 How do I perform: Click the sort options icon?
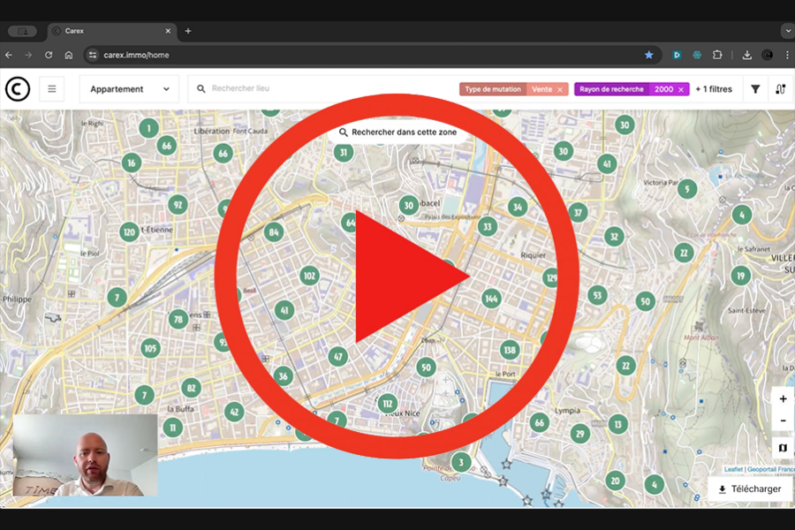click(x=780, y=89)
